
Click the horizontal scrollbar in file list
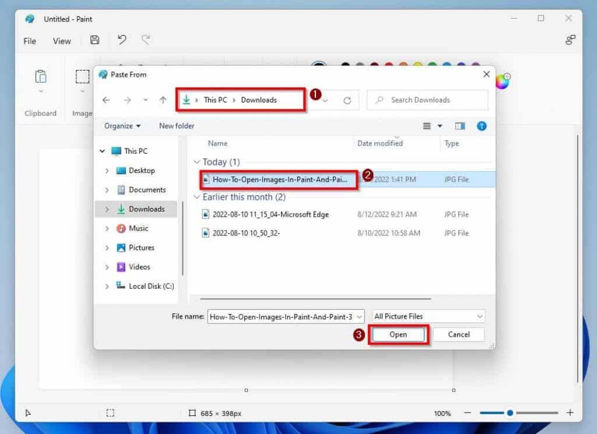point(315,299)
